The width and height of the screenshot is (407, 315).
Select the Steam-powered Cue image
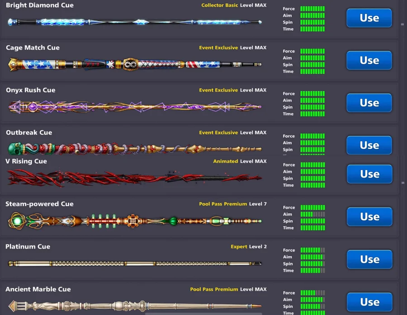coord(135,221)
